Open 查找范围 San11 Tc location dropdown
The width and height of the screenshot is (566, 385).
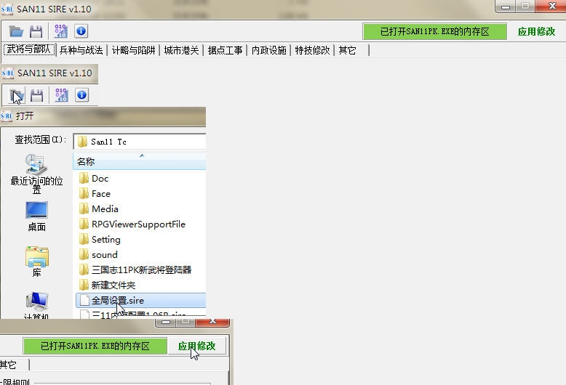[140, 142]
